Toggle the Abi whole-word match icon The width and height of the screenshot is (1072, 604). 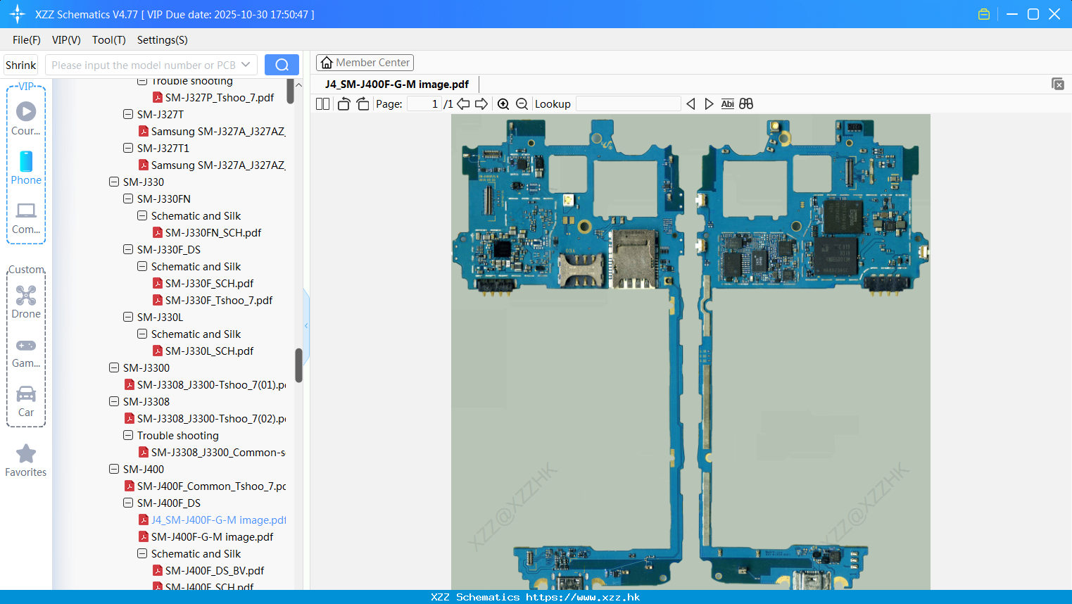[728, 104]
